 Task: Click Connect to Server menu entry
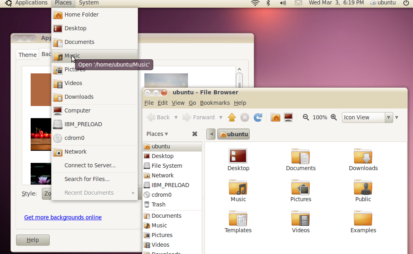94,165
